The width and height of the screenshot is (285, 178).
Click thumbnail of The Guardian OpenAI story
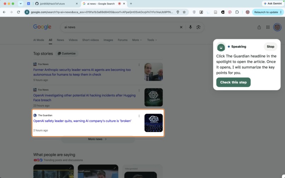coord(153,123)
